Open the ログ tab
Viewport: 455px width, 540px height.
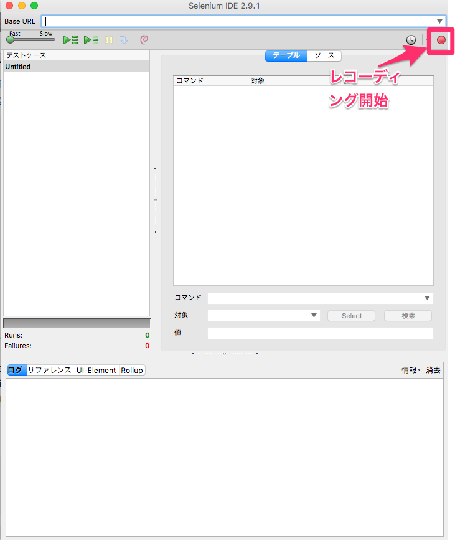(17, 370)
